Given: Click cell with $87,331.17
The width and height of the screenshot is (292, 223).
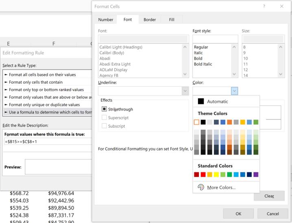Looking at the screenshot, I should click(x=61, y=215).
